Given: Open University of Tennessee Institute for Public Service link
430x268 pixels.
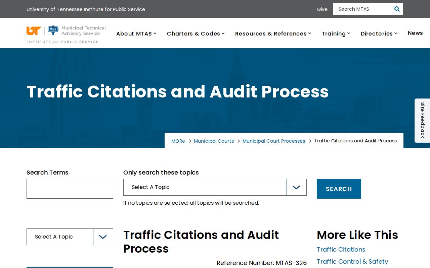Looking at the screenshot, I should [x=86, y=9].
